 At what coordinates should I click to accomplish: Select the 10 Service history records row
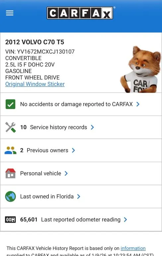(x=81, y=127)
